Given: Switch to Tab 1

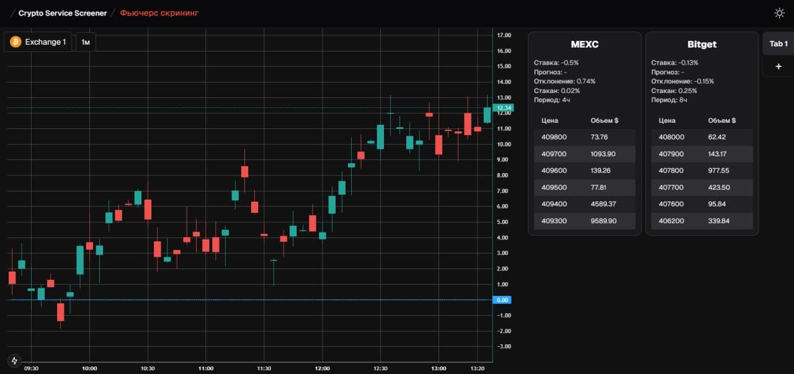Looking at the screenshot, I should click(778, 44).
